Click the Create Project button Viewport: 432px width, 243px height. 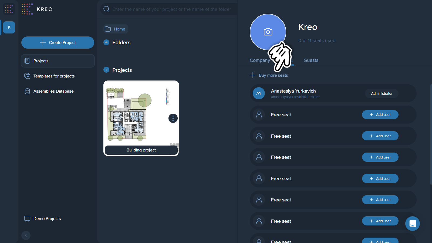(58, 43)
